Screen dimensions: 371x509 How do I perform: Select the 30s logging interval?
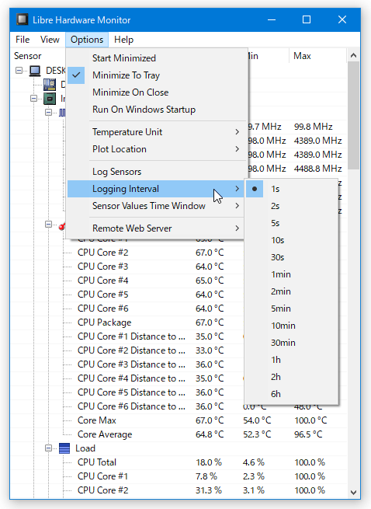coord(291,257)
